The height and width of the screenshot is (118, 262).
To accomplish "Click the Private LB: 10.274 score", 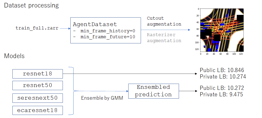I will click(223, 77).
